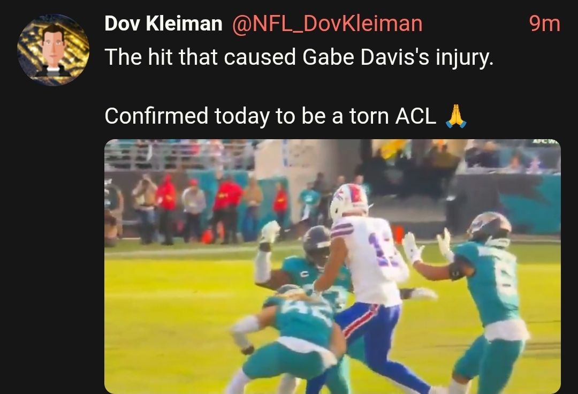Screen dimensions: 578x394
Task: Click the Bills player's white jersey number
Action: (383, 251)
